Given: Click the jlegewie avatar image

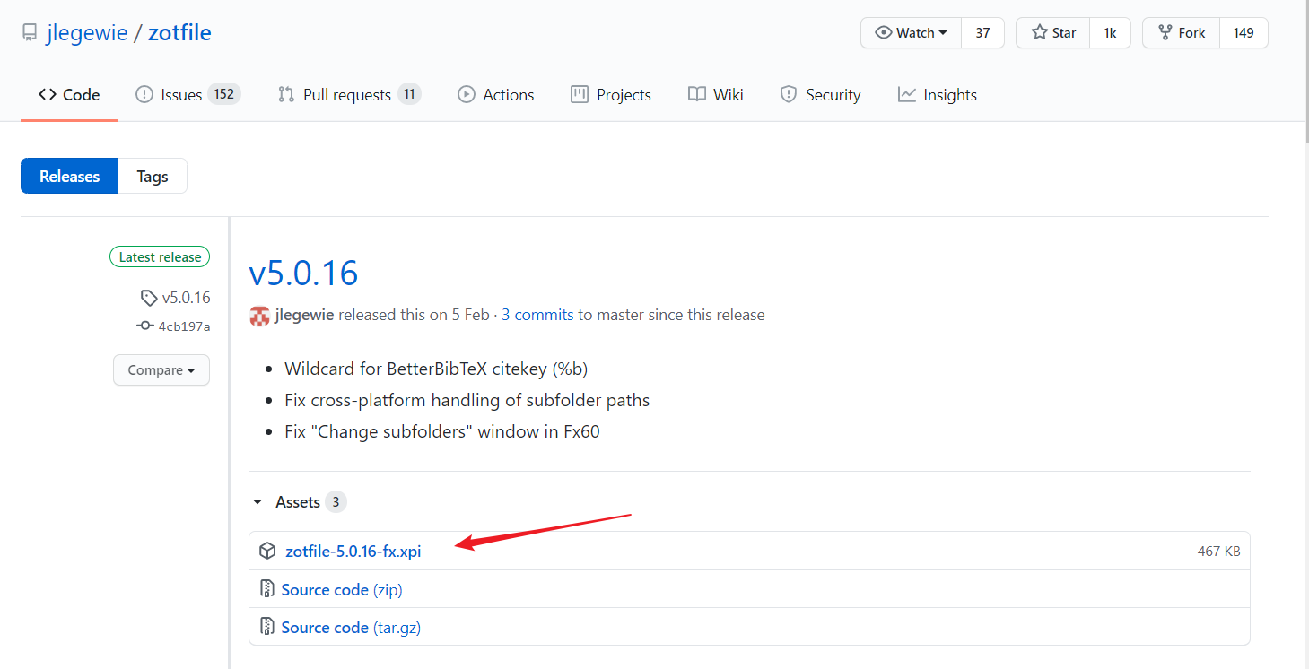Looking at the screenshot, I should coord(260,316).
